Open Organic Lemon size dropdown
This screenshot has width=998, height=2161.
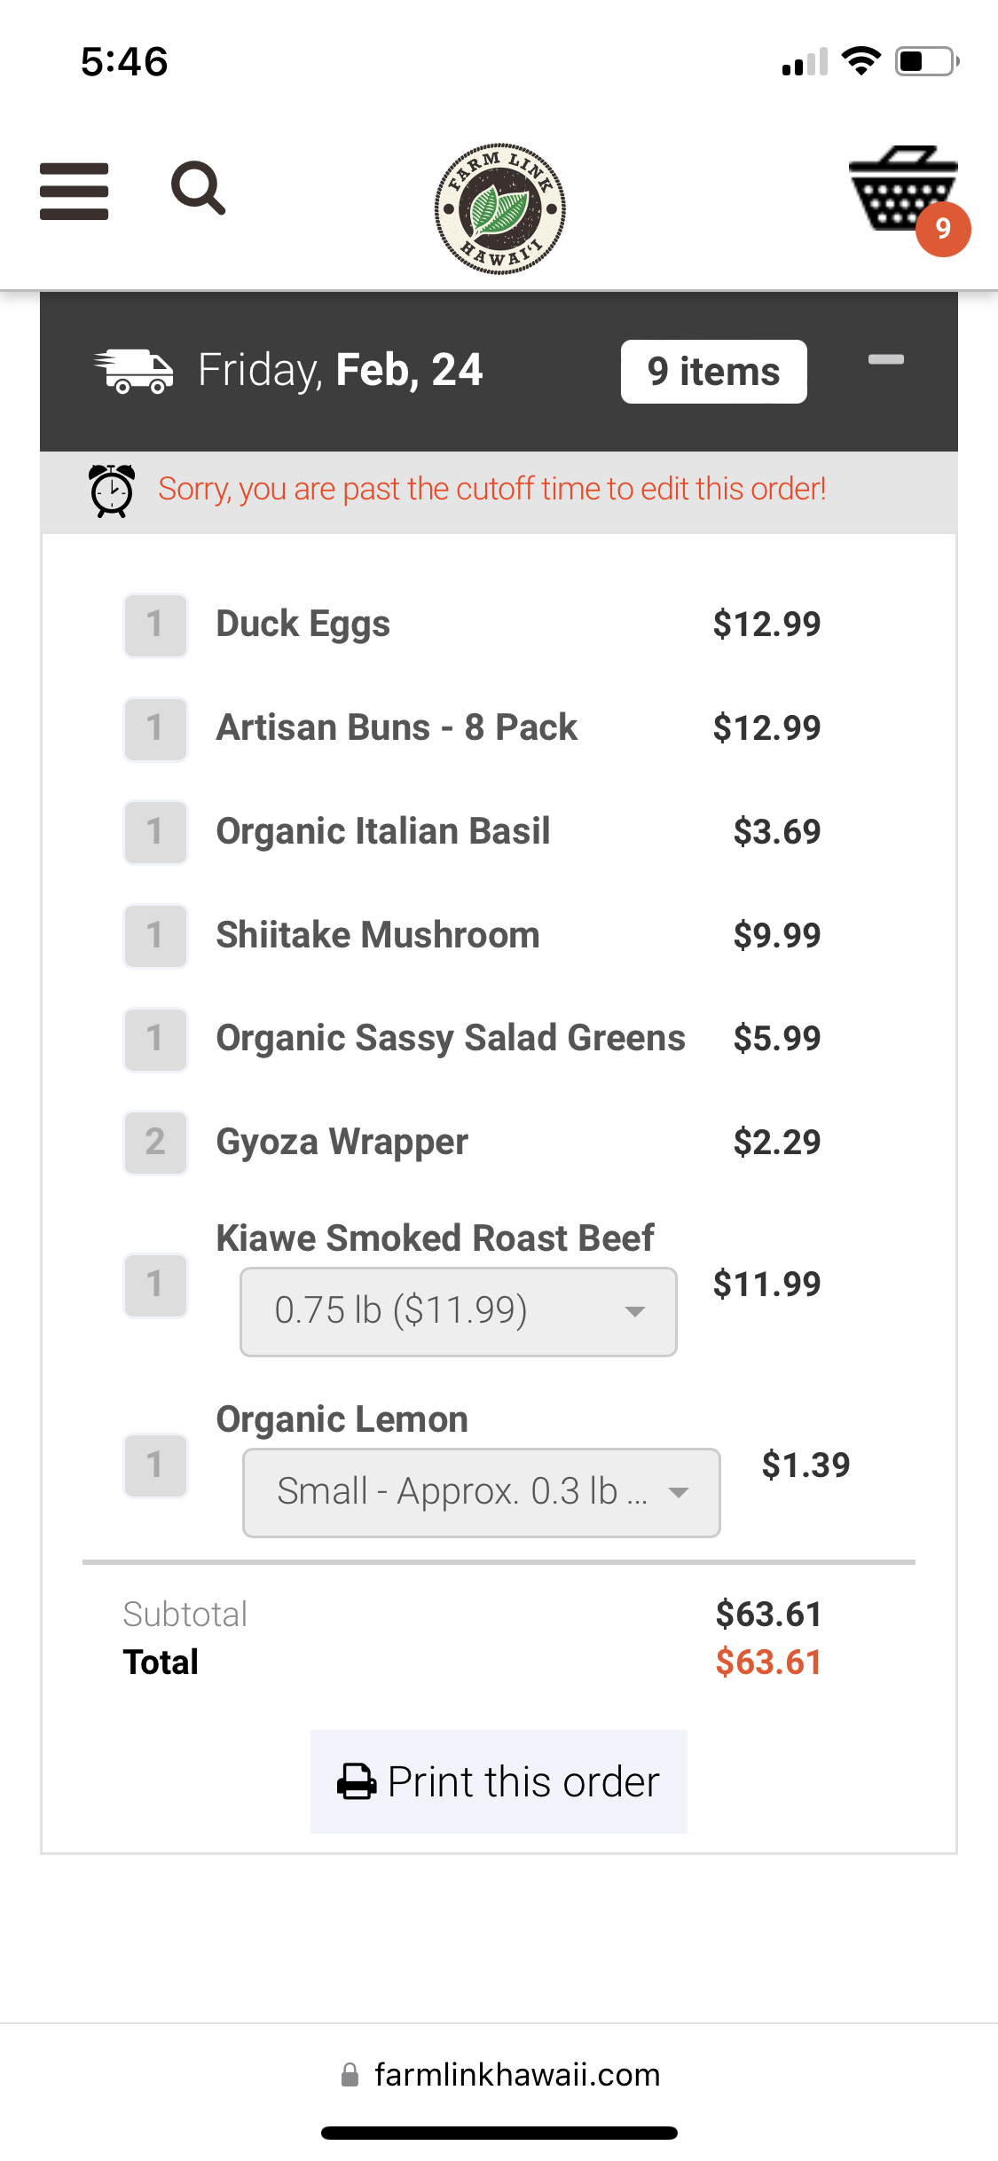click(481, 1492)
